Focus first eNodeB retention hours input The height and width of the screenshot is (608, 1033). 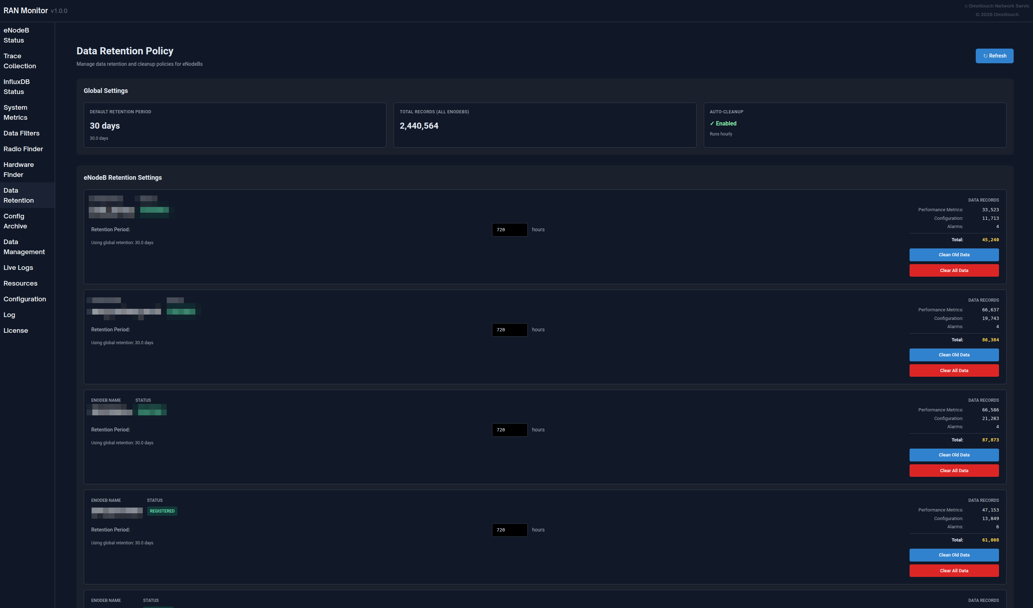point(509,230)
